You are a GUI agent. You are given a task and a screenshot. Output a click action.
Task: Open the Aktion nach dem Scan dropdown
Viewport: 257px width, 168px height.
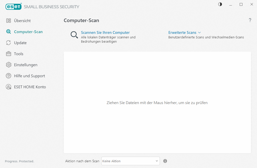pyautogui.click(x=131, y=161)
